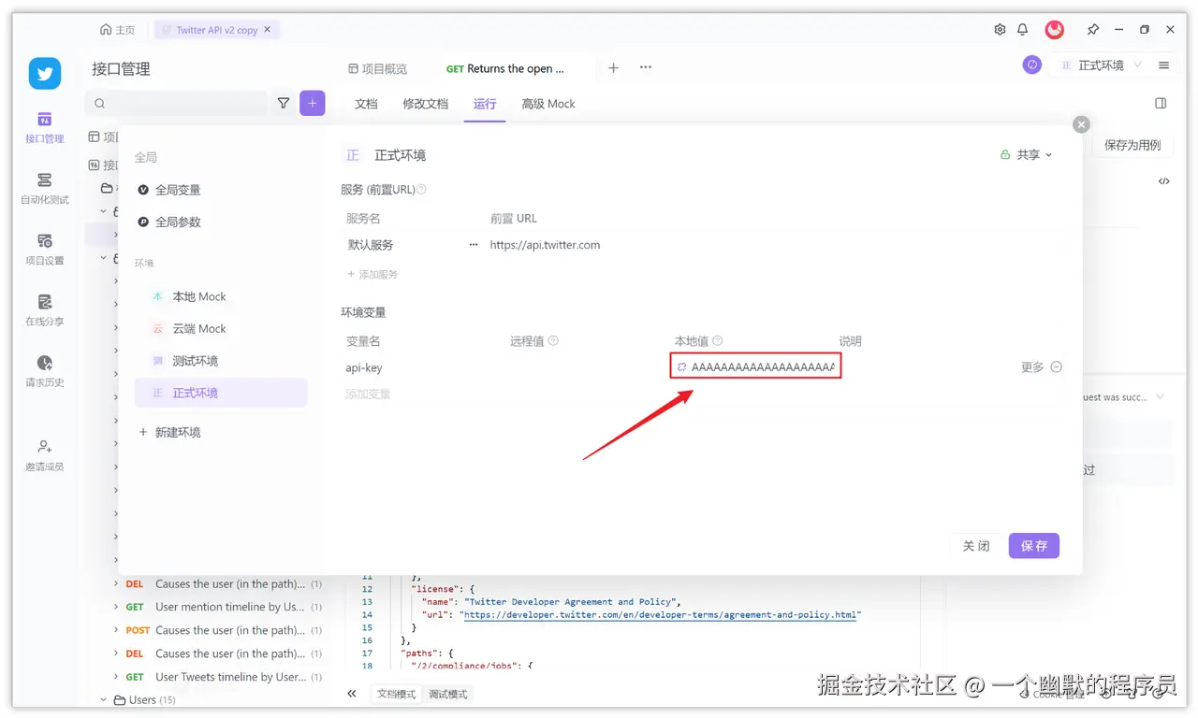1198x718 pixels.
Task: Click the sidebar search box
Action: 177,104
